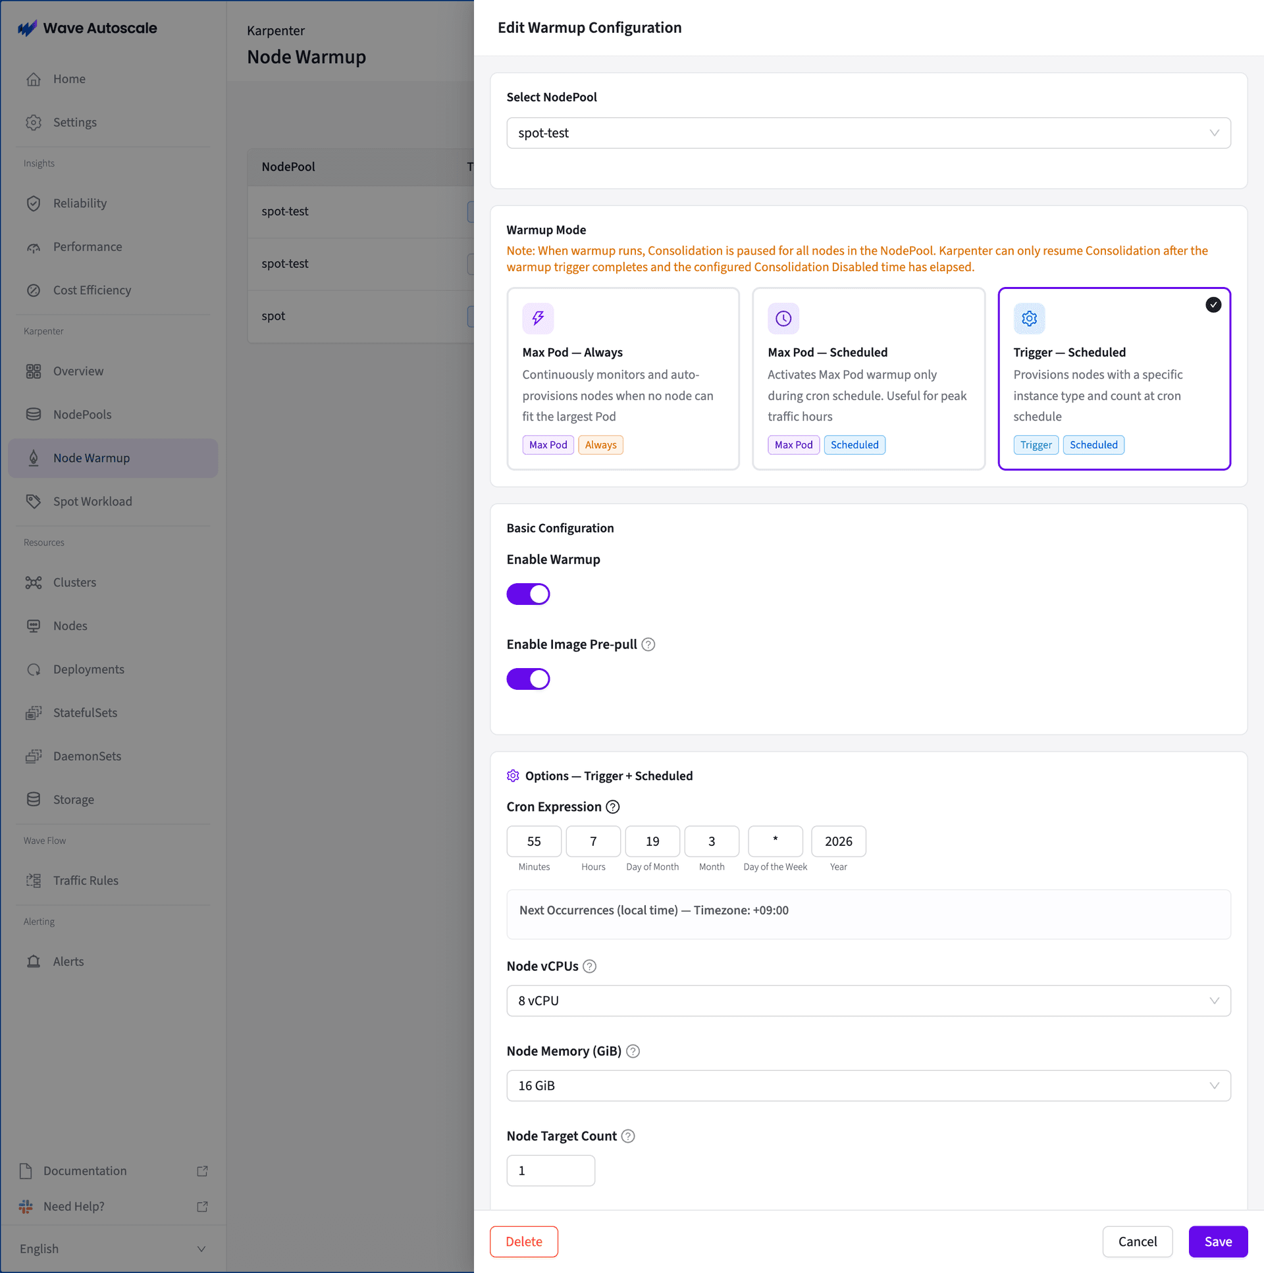Click the StatefulSets icon

click(34, 714)
